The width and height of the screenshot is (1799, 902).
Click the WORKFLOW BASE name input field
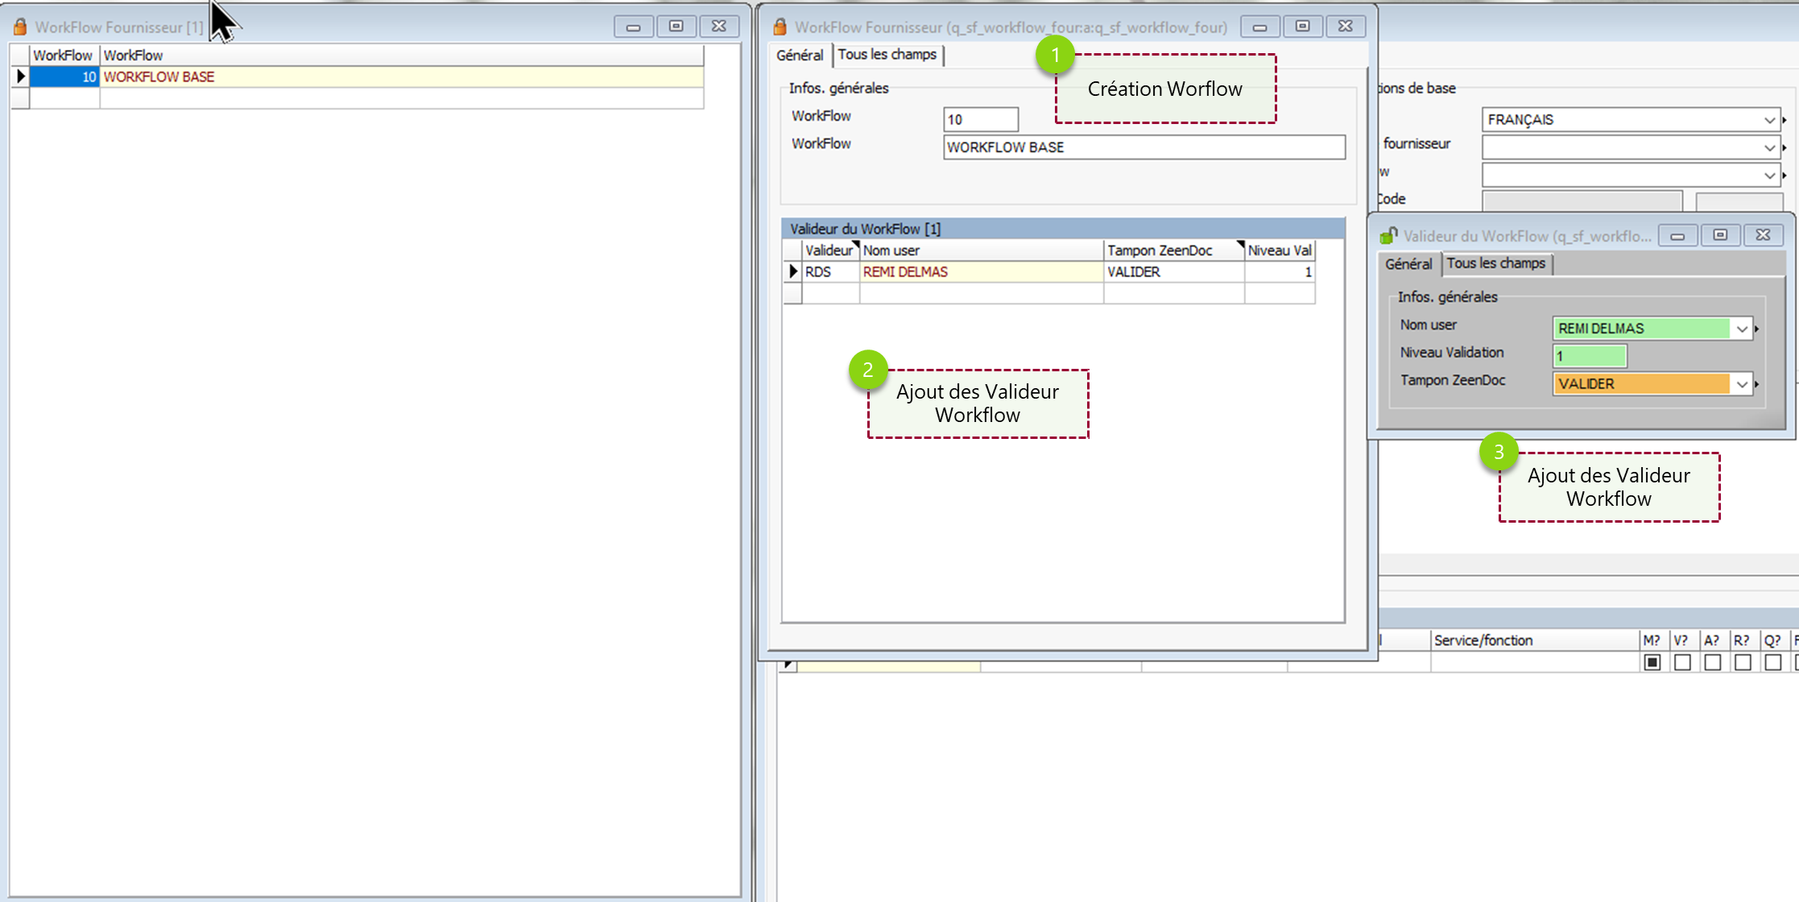coord(1144,147)
